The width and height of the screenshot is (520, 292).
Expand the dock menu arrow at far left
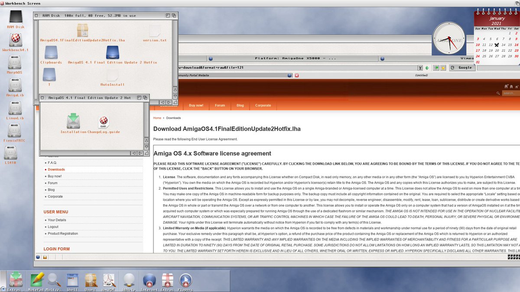[x=3, y=289]
